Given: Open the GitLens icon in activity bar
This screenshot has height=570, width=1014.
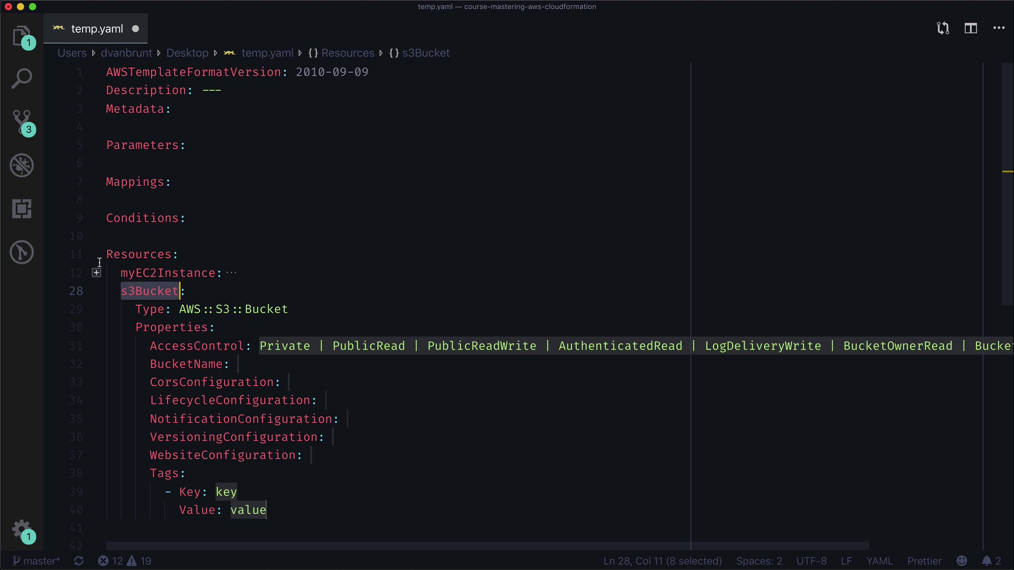Looking at the screenshot, I should (22, 252).
